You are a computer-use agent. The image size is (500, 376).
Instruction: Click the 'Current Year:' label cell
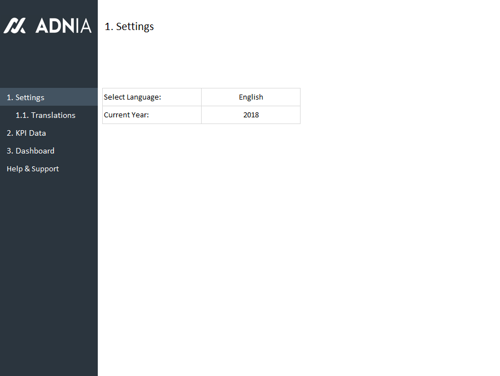tap(151, 115)
